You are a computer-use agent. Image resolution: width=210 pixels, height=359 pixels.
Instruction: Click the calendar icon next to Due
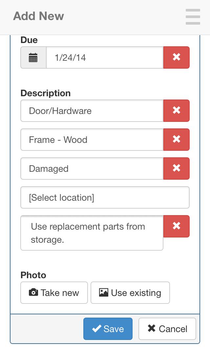point(33,58)
